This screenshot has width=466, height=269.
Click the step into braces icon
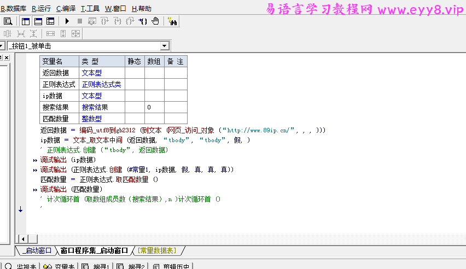[x=118, y=21]
